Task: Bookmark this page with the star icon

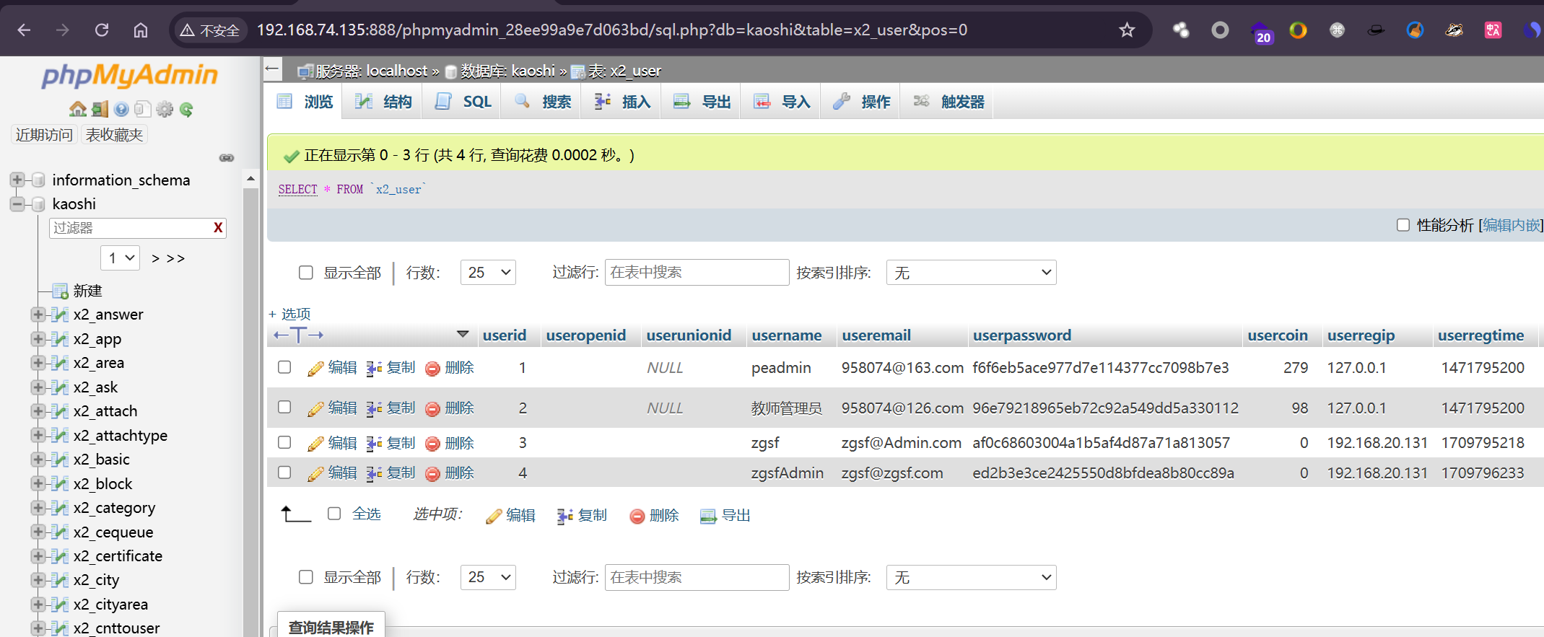Action: (1127, 30)
